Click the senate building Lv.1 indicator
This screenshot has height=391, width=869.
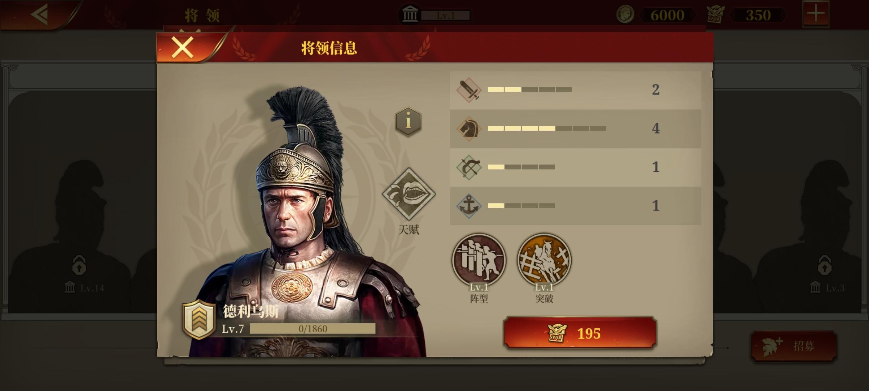(x=434, y=15)
